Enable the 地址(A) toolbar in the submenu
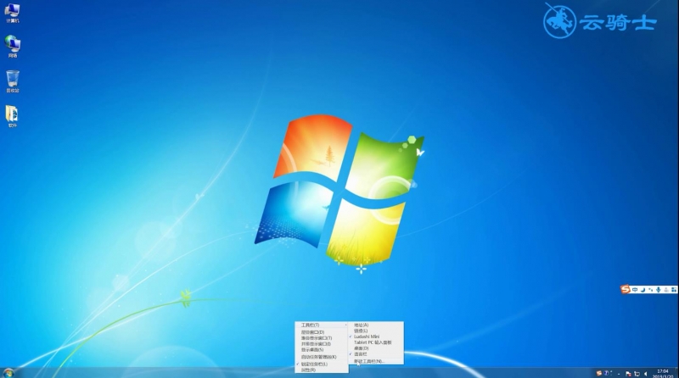The image size is (679, 378). click(x=376, y=325)
